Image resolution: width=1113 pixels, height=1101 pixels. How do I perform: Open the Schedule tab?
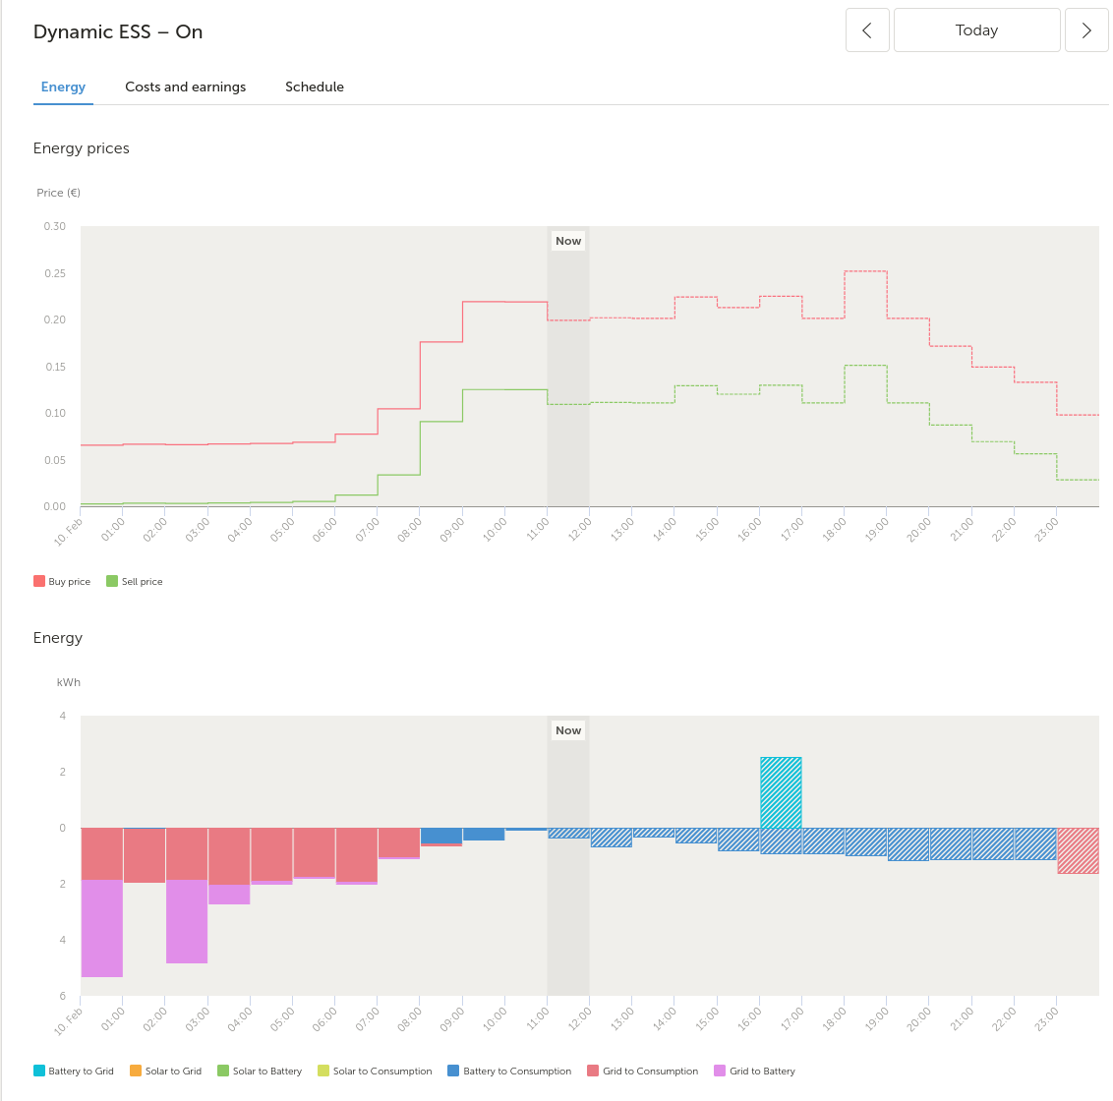click(x=315, y=87)
